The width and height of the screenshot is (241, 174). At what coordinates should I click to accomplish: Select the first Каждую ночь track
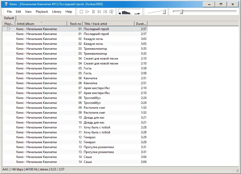pos(75,39)
